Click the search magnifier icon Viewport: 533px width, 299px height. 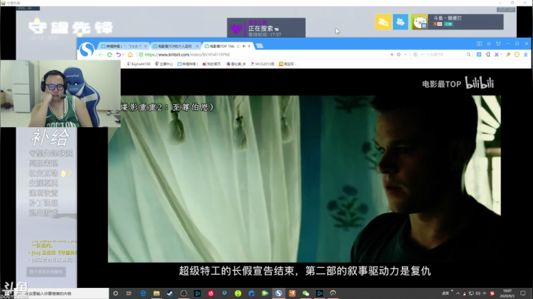[x=469, y=55]
